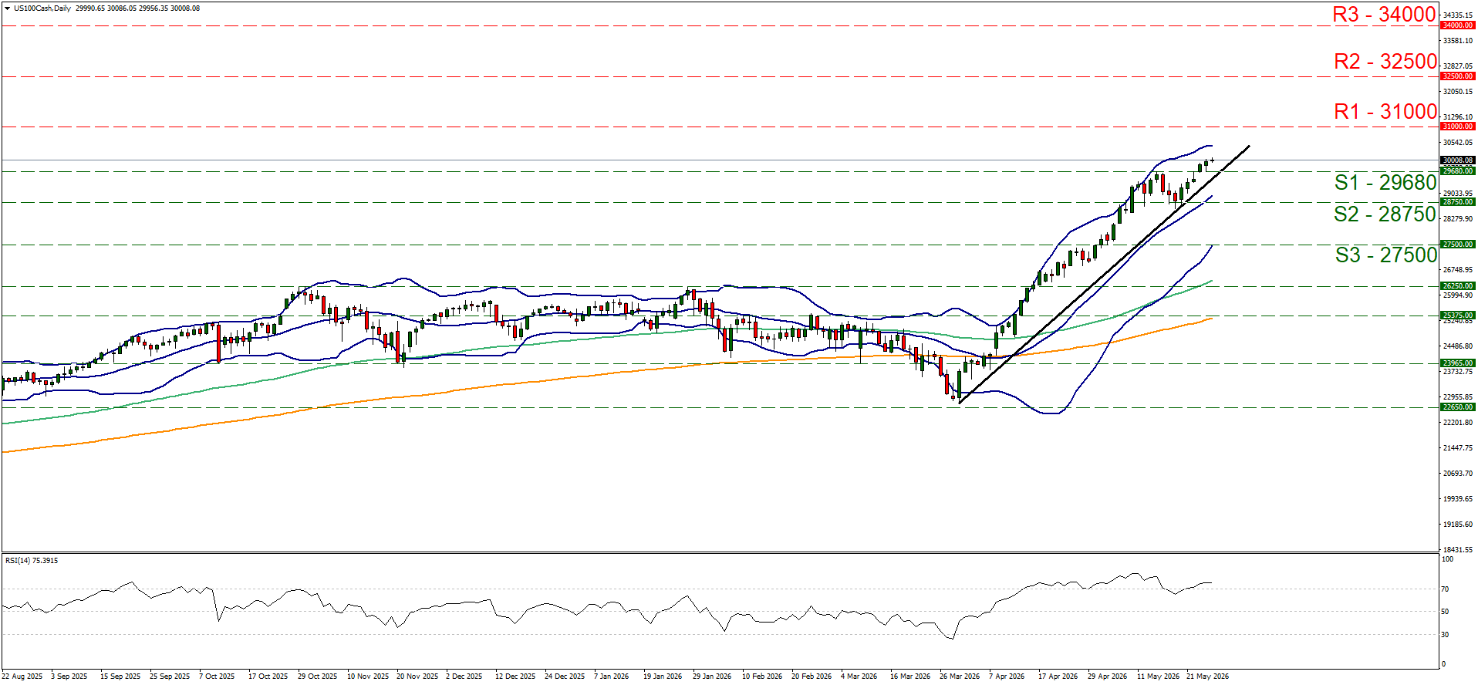Click the 50 level on RSI scale
Image resolution: width=1478 pixels, height=685 pixels.
pyautogui.click(x=1446, y=612)
